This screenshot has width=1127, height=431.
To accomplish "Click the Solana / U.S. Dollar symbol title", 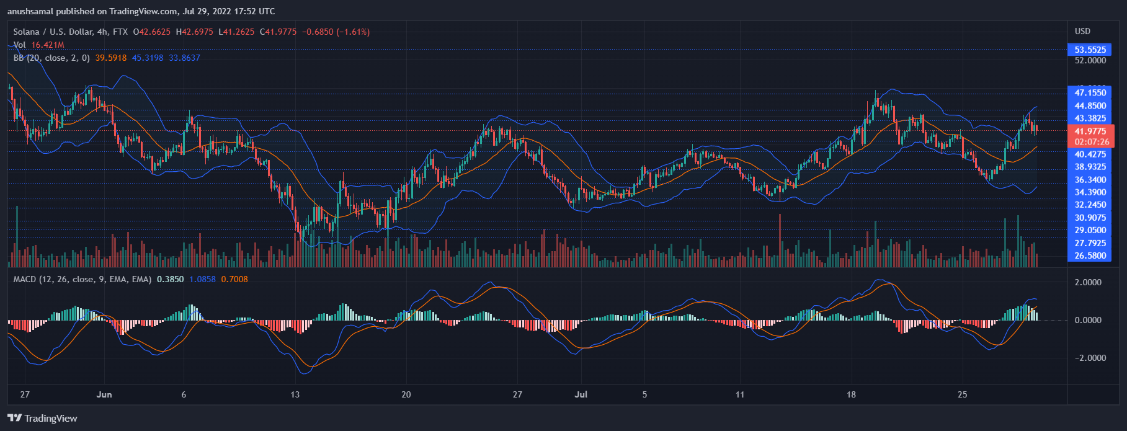I will coord(53,32).
